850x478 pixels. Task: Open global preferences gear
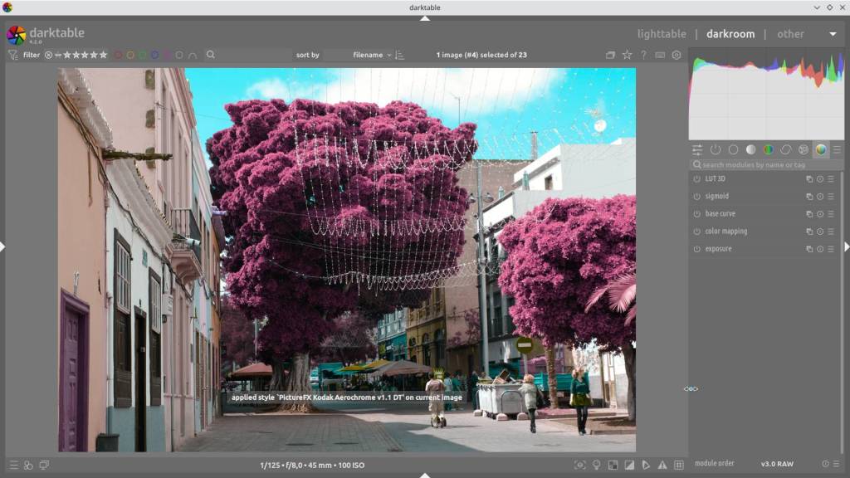pyautogui.click(x=677, y=55)
